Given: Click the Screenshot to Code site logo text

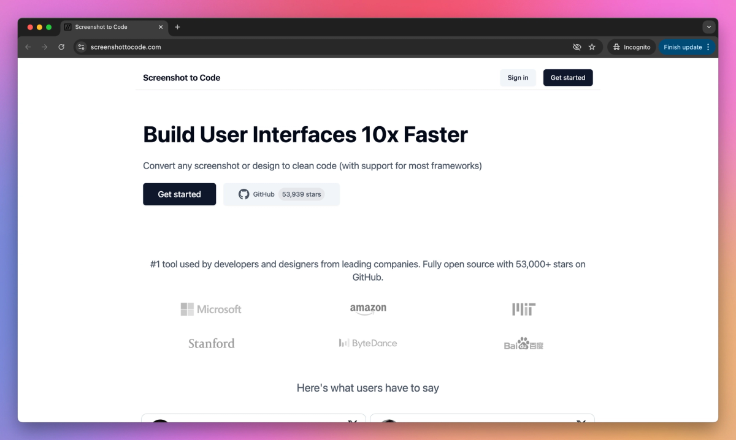Looking at the screenshot, I should coord(182,78).
